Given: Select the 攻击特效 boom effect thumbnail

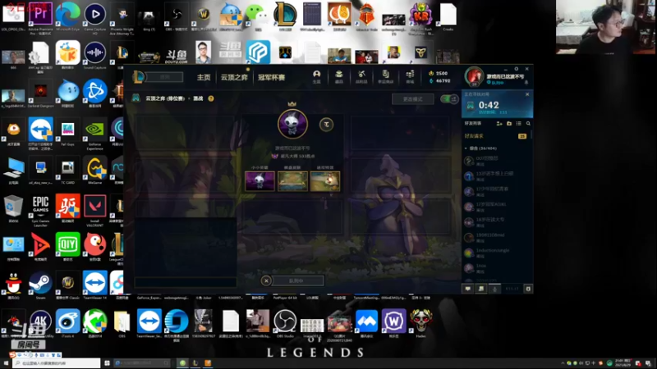Looking at the screenshot, I should 325,181.
